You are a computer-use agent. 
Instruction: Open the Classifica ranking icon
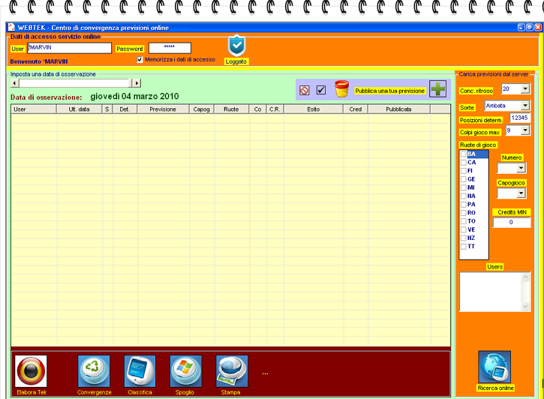coord(140,371)
